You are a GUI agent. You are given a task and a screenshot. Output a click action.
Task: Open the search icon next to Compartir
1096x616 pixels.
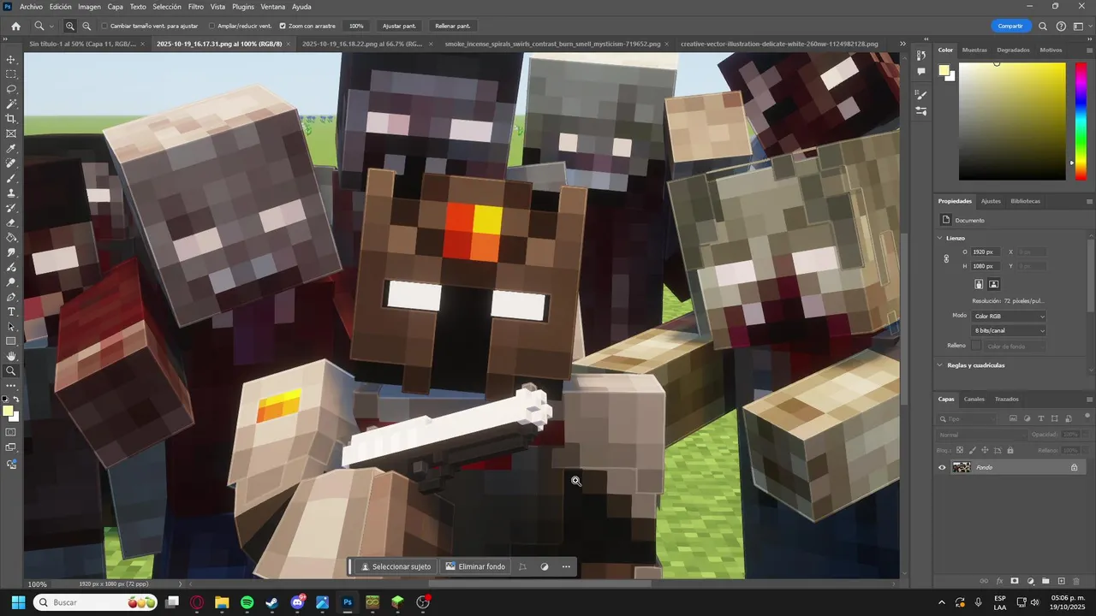pos(1043,27)
